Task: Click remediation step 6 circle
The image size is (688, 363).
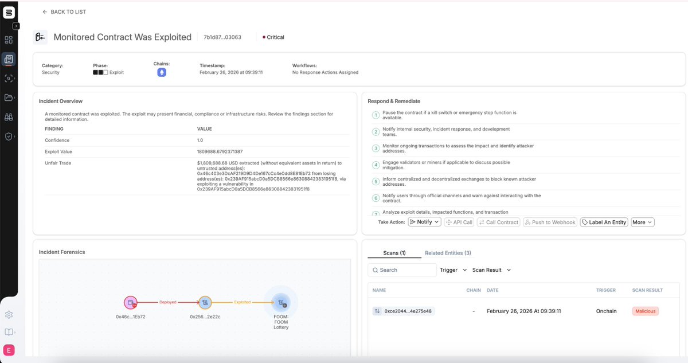Action: click(x=376, y=198)
